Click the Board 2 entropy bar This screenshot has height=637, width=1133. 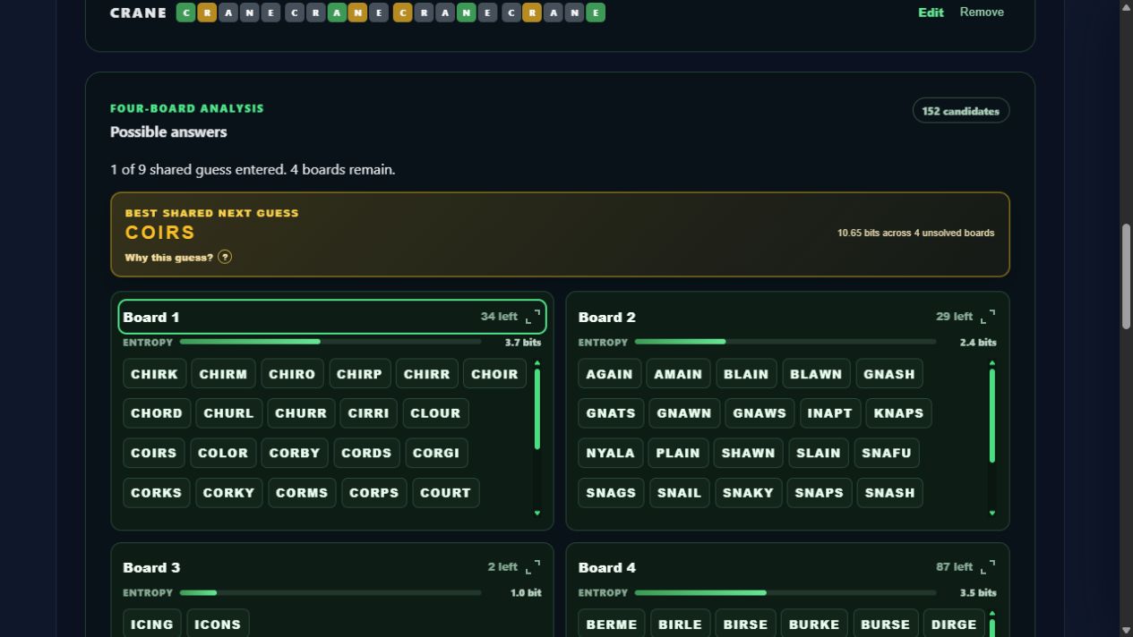tap(785, 342)
